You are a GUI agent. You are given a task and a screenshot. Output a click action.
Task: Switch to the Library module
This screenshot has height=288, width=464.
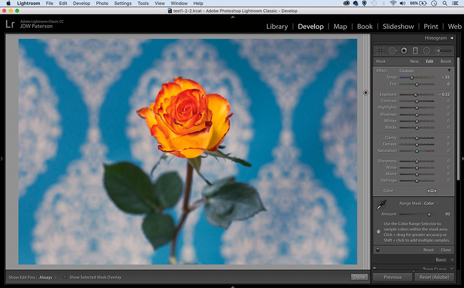click(x=277, y=26)
